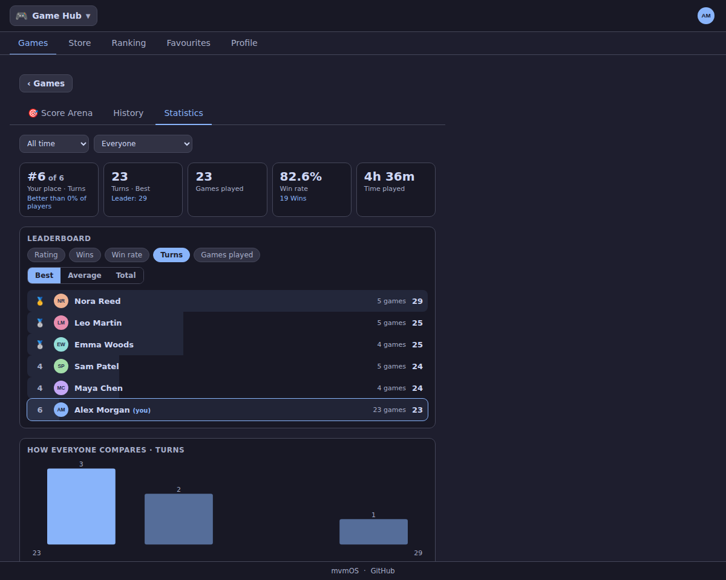
Task: Click the Games played stat card
Action: pos(227,190)
